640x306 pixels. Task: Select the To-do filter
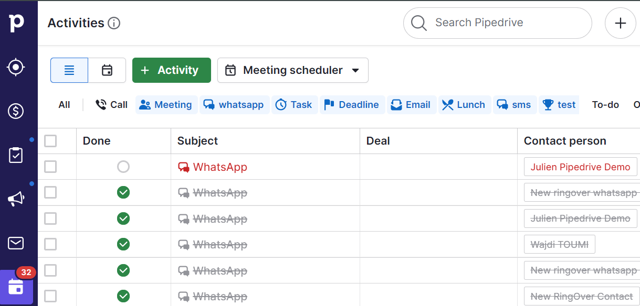(x=605, y=105)
